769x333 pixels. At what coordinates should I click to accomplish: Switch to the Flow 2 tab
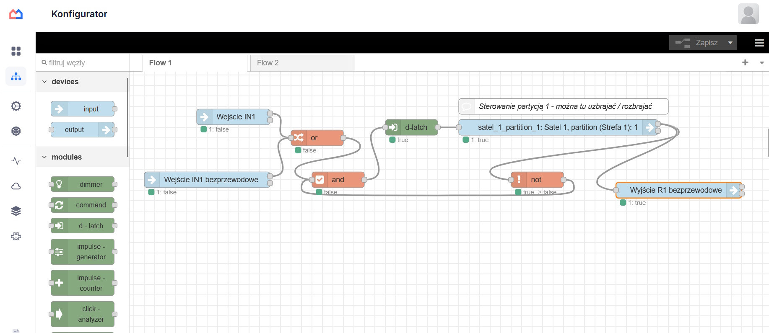coord(303,63)
